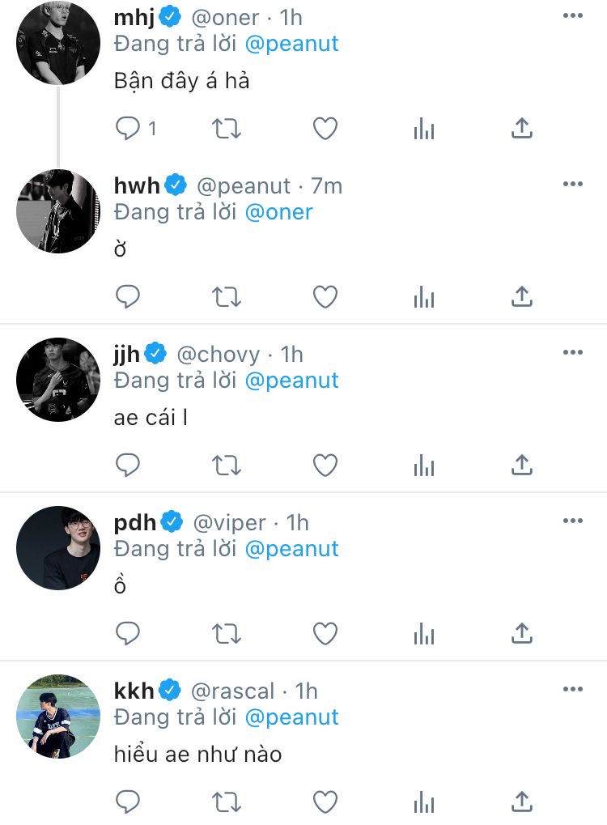Share the @rascal tweet

pyautogui.click(x=522, y=802)
